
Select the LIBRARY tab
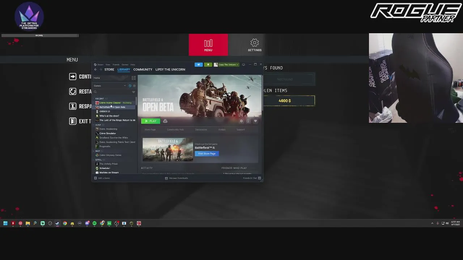click(124, 69)
